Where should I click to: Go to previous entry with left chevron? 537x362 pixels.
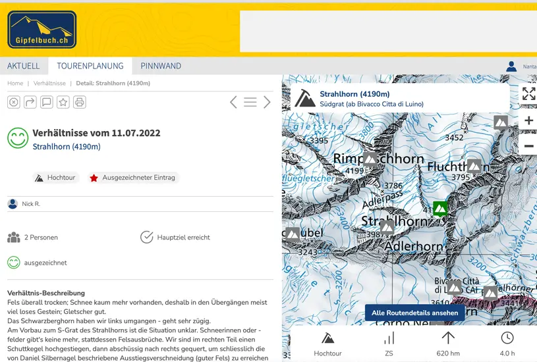point(233,102)
